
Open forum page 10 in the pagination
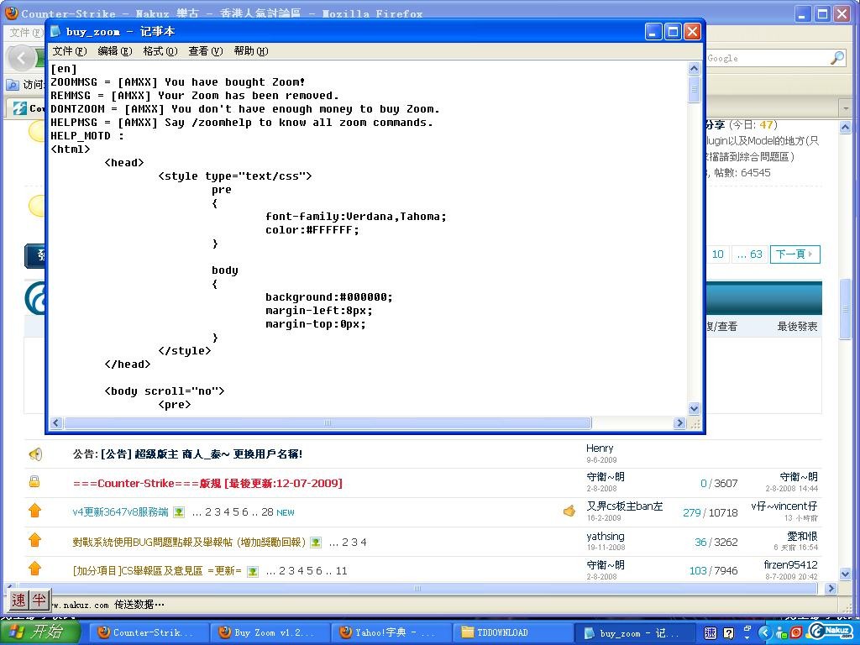point(718,254)
